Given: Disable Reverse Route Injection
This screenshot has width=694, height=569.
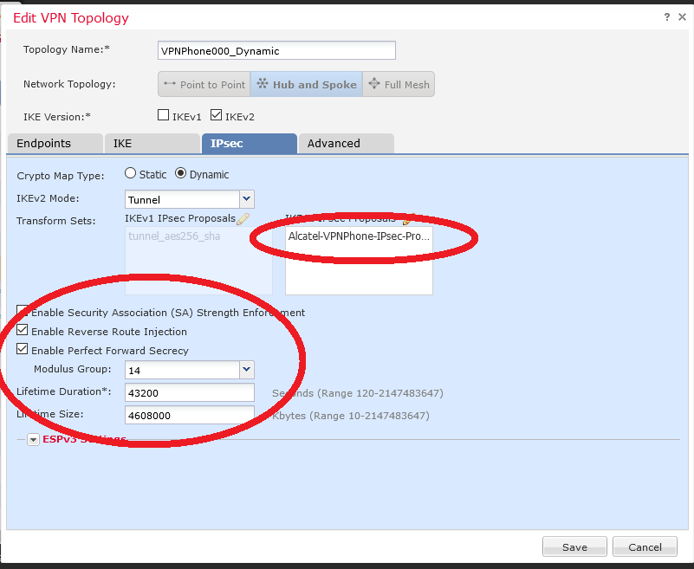Looking at the screenshot, I should click(x=21, y=330).
